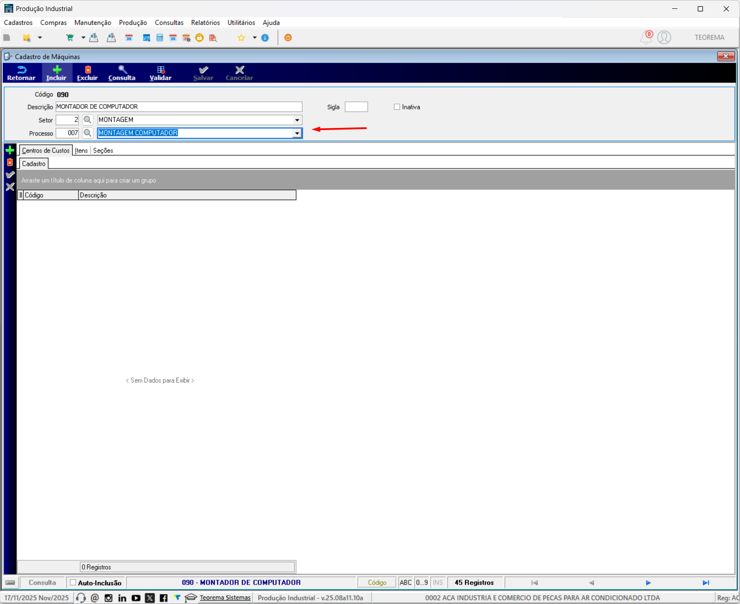The width and height of the screenshot is (740, 604).
Task: Open the Manutenção menu
Action: pos(93,22)
